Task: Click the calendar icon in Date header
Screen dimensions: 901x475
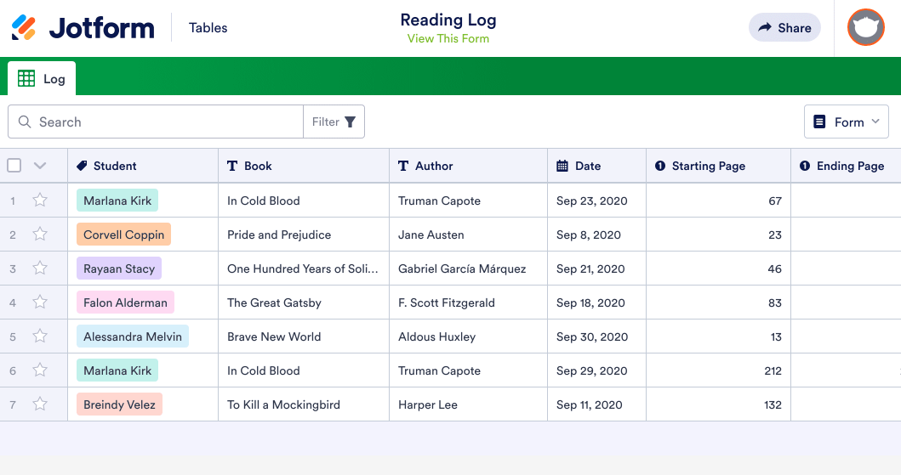Action: click(x=562, y=167)
